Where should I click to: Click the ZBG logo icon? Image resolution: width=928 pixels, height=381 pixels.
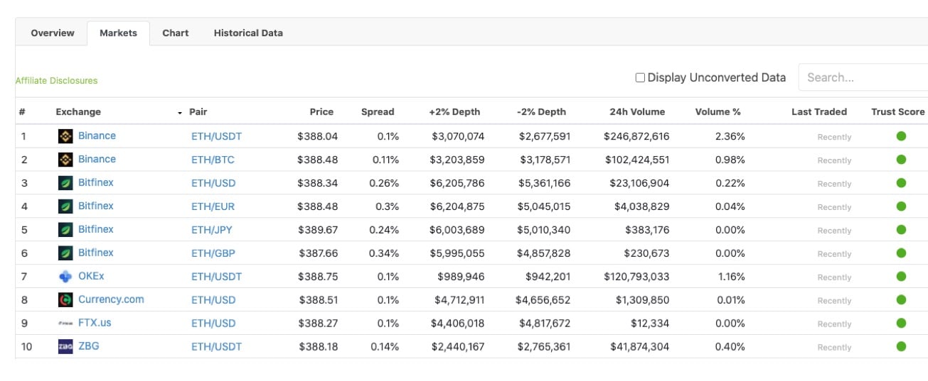tap(65, 347)
